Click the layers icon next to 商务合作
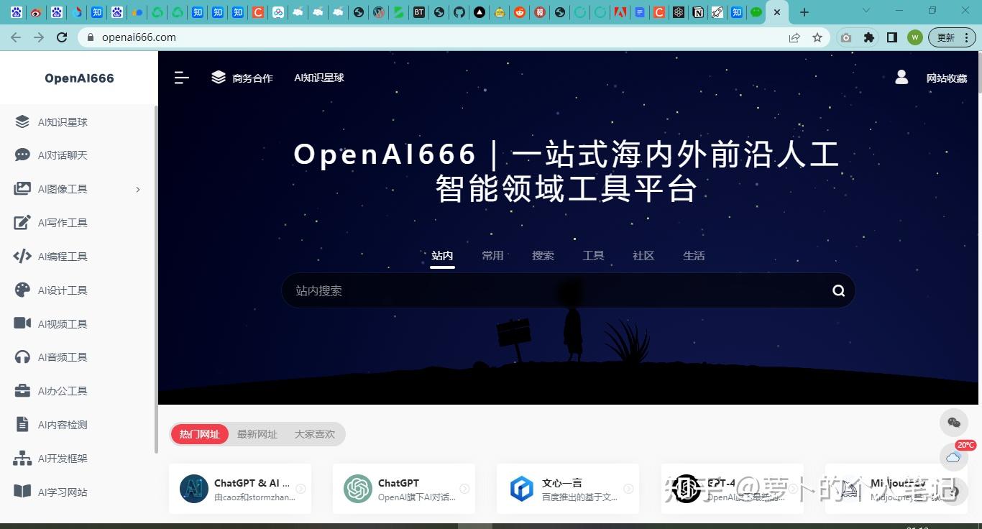The width and height of the screenshot is (982, 529). [218, 78]
